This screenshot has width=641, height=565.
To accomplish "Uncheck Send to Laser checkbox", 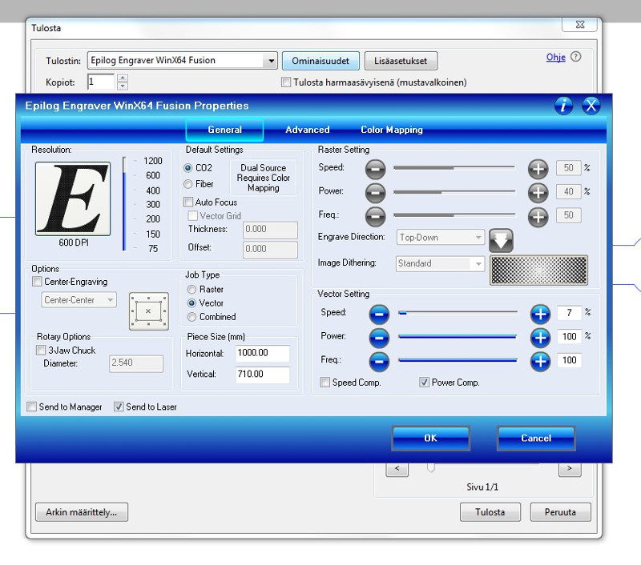I will pos(119,407).
